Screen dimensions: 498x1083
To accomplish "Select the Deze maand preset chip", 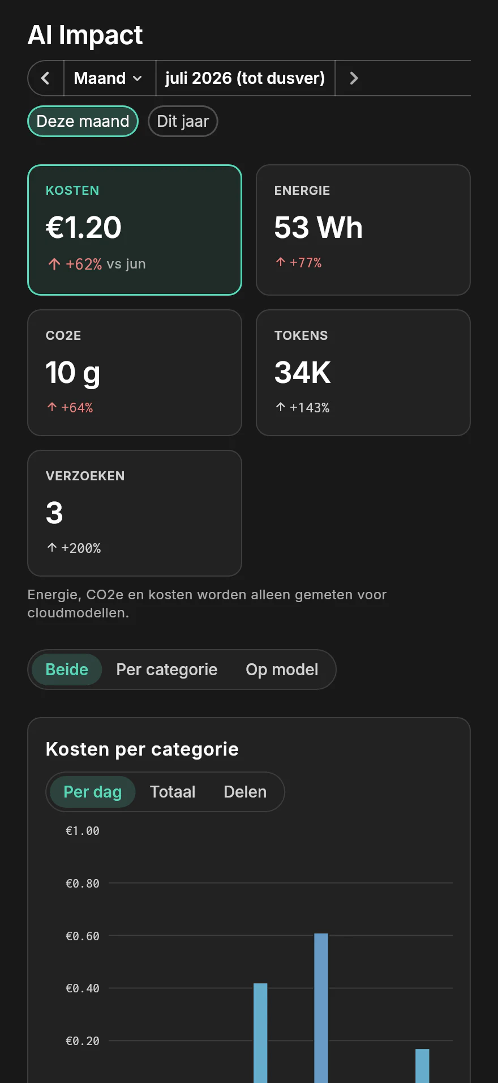I will [x=83, y=121].
